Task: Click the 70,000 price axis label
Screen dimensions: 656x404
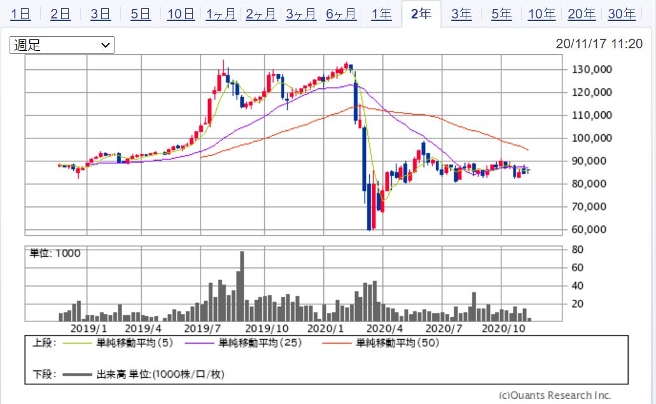Action: click(x=589, y=207)
